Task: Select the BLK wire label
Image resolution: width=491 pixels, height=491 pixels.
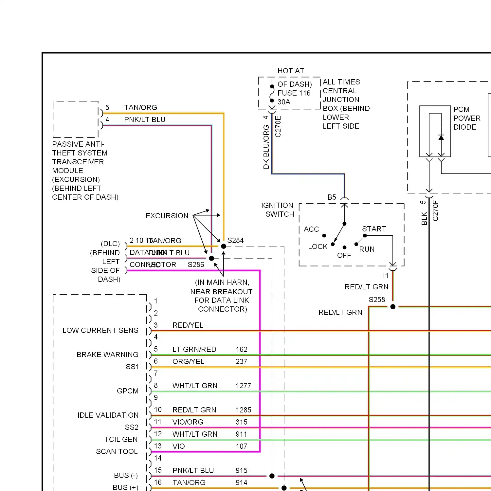Action: click(424, 218)
